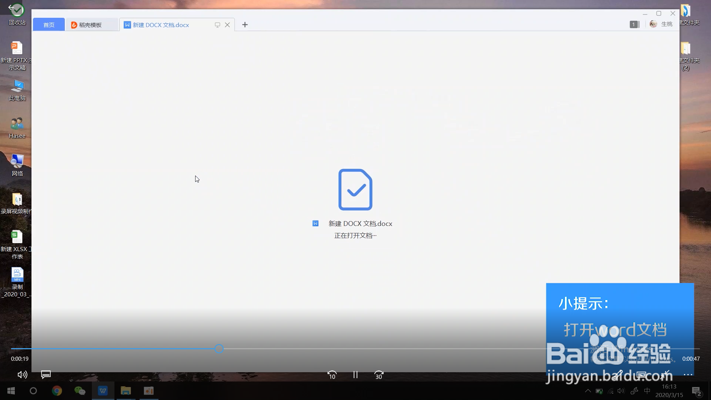
Task: Expand hidden system tray icons chevron
Action: (x=588, y=391)
